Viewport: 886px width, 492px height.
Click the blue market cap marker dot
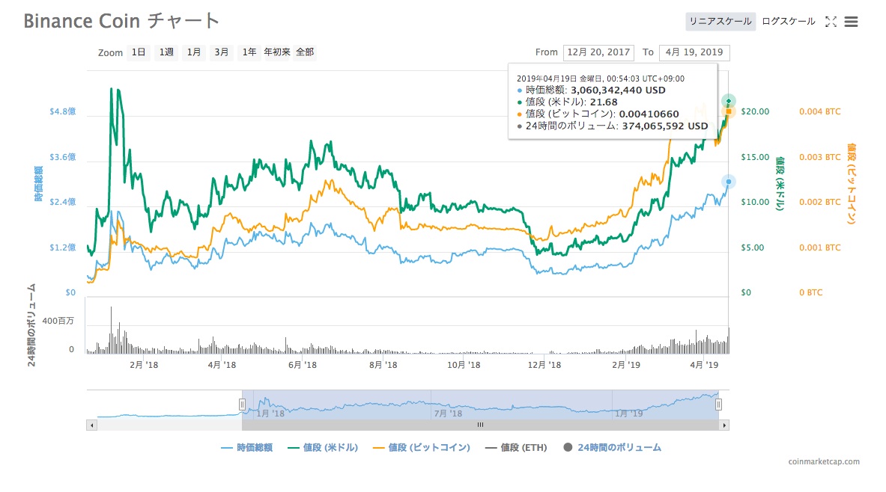pyautogui.click(x=729, y=182)
